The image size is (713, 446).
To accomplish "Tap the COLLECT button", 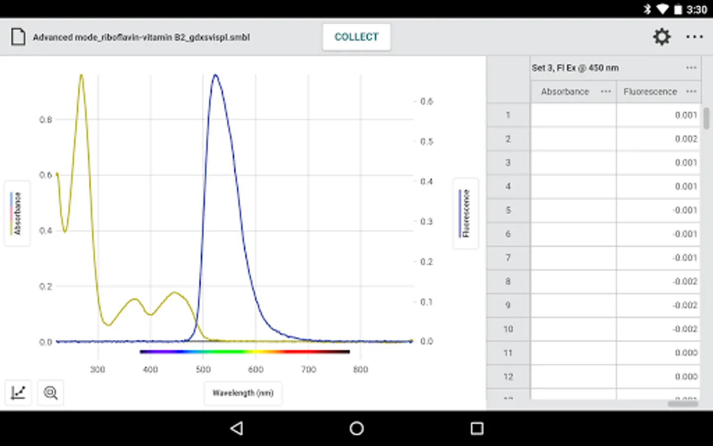I will click(356, 37).
